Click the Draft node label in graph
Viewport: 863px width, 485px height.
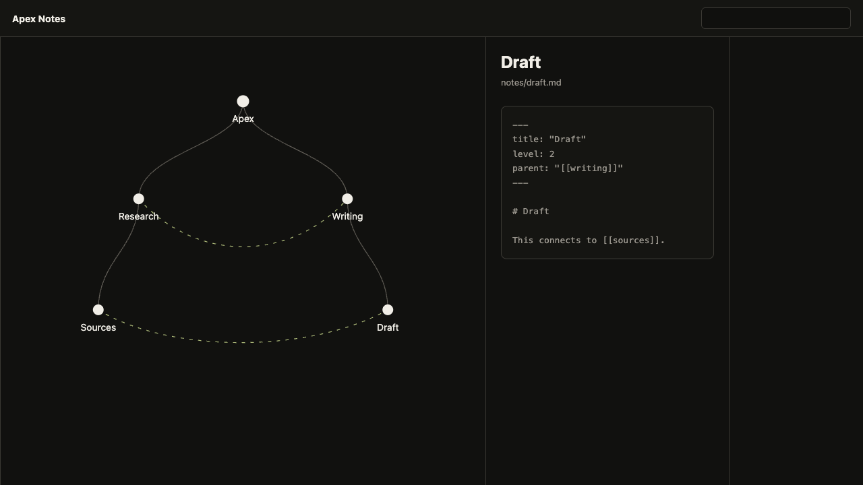[x=388, y=327]
